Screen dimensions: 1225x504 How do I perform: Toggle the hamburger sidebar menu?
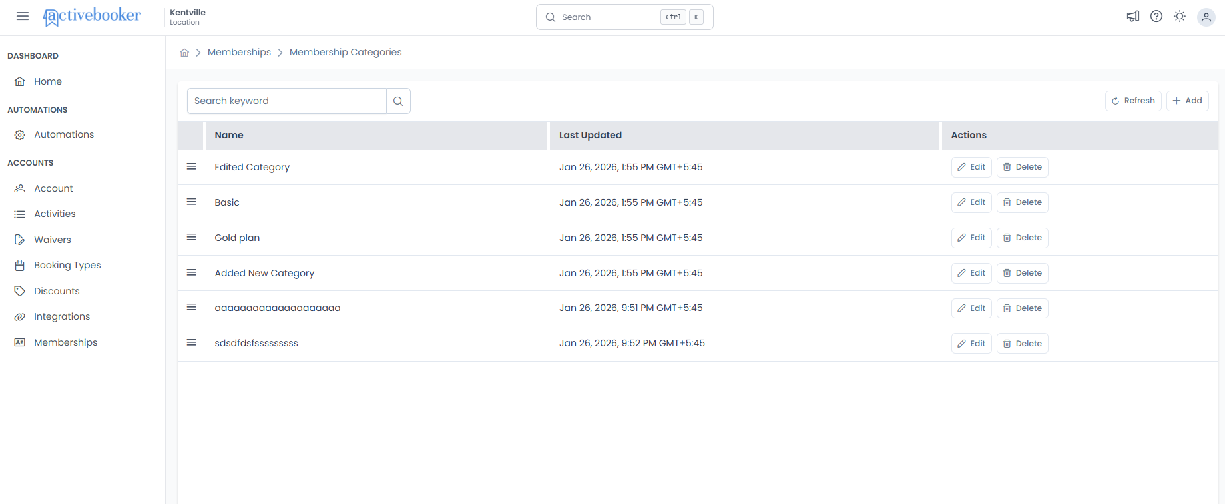click(x=23, y=16)
